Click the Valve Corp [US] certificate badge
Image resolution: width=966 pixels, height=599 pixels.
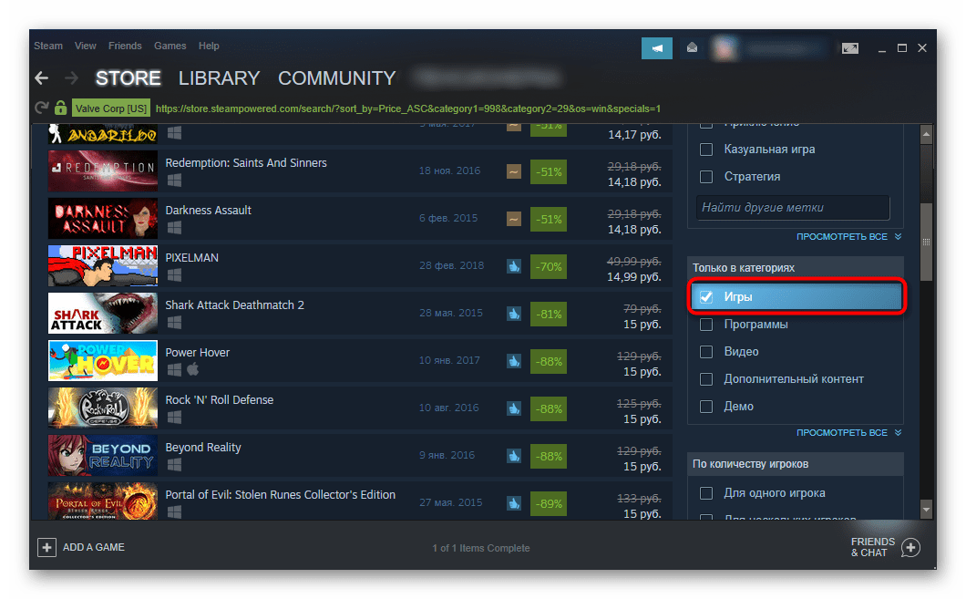pyautogui.click(x=111, y=108)
